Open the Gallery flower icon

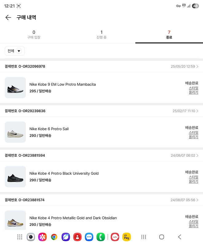(x=42, y=237)
